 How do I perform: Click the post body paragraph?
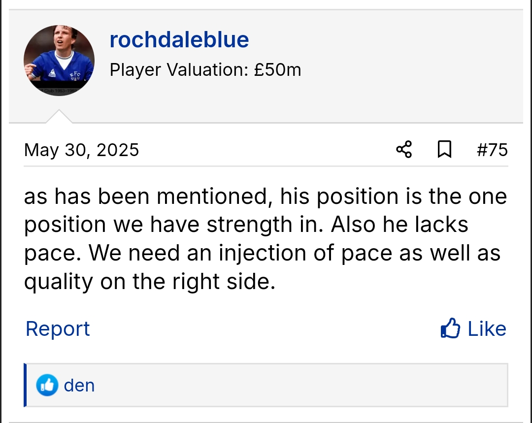[x=266, y=239]
